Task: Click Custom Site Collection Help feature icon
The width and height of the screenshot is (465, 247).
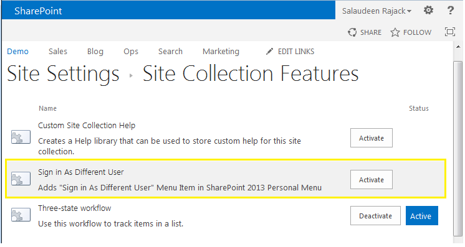Action: tap(21, 137)
